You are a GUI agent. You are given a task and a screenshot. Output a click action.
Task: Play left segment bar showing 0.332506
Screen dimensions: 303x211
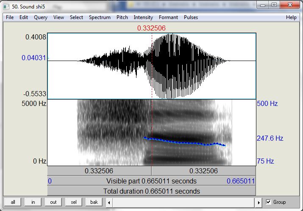tap(99, 171)
